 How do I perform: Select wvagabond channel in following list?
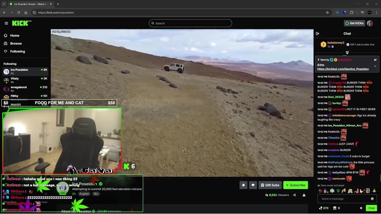tap(25, 89)
